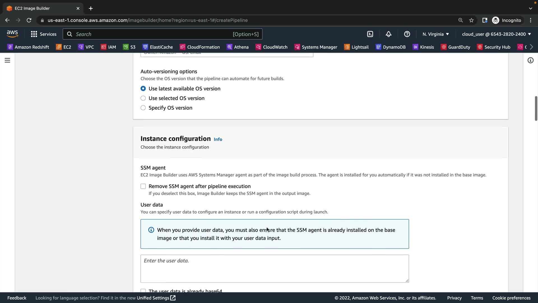Open the side navigation hamburger menu
Image resolution: width=538 pixels, height=303 pixels.
8,60
